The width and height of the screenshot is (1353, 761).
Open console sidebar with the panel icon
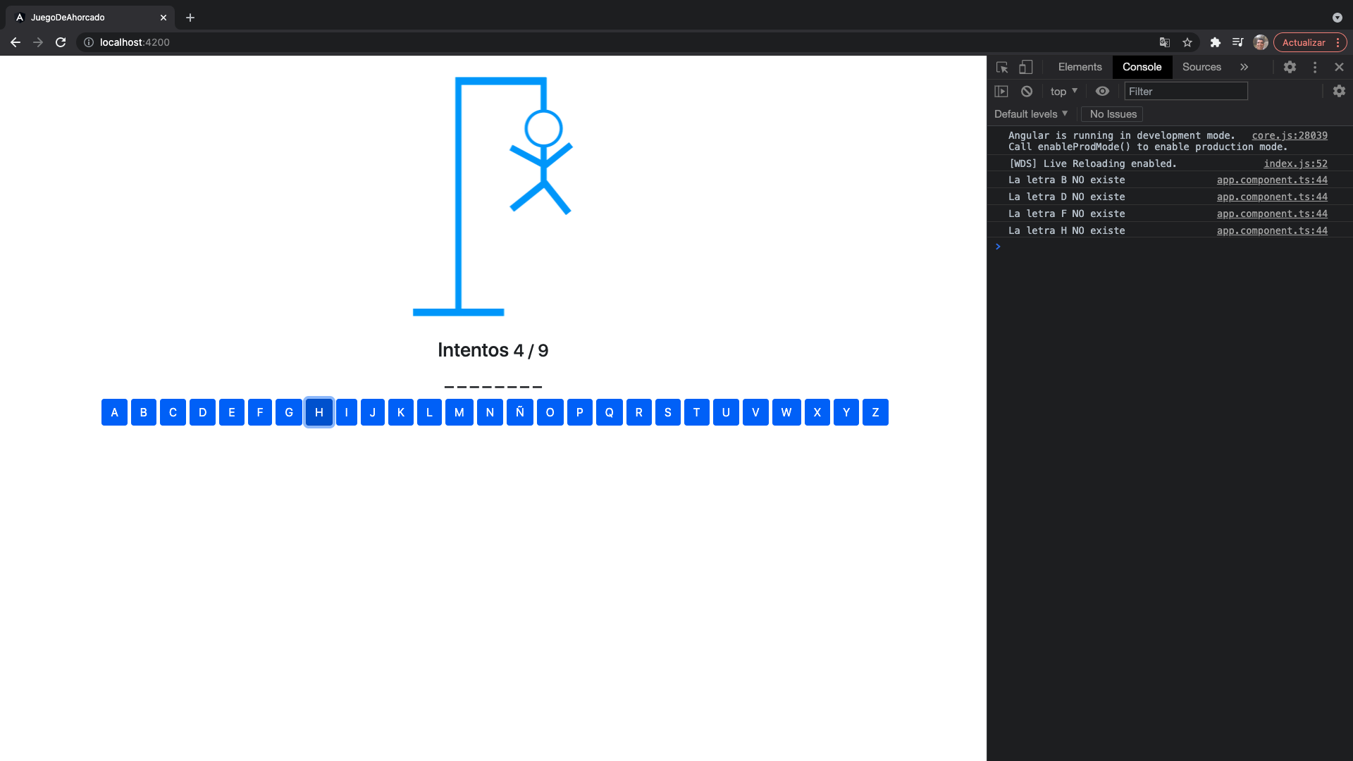pos(1002,91)
